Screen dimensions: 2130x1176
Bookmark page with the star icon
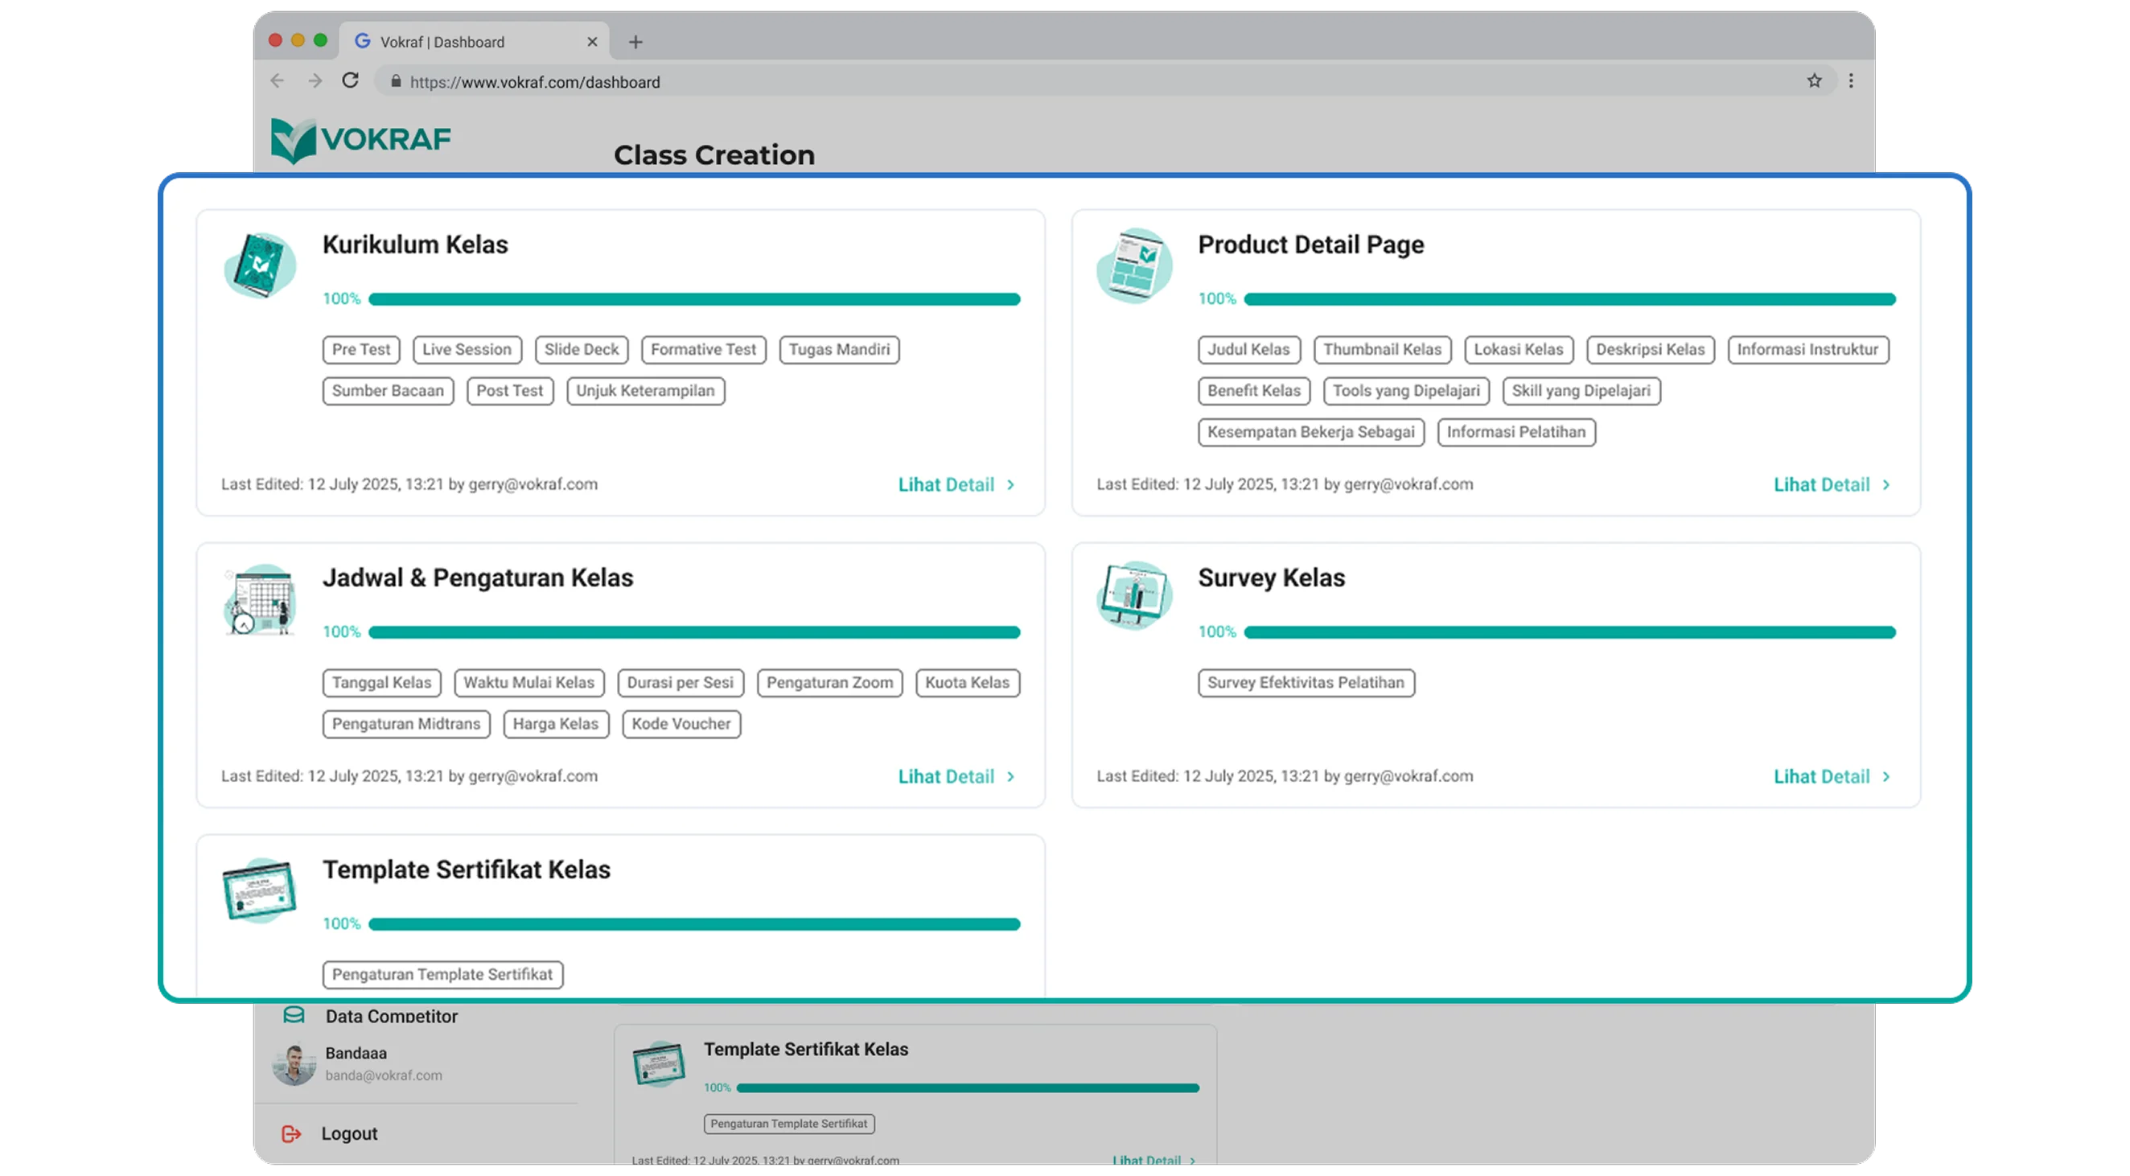1814,81
